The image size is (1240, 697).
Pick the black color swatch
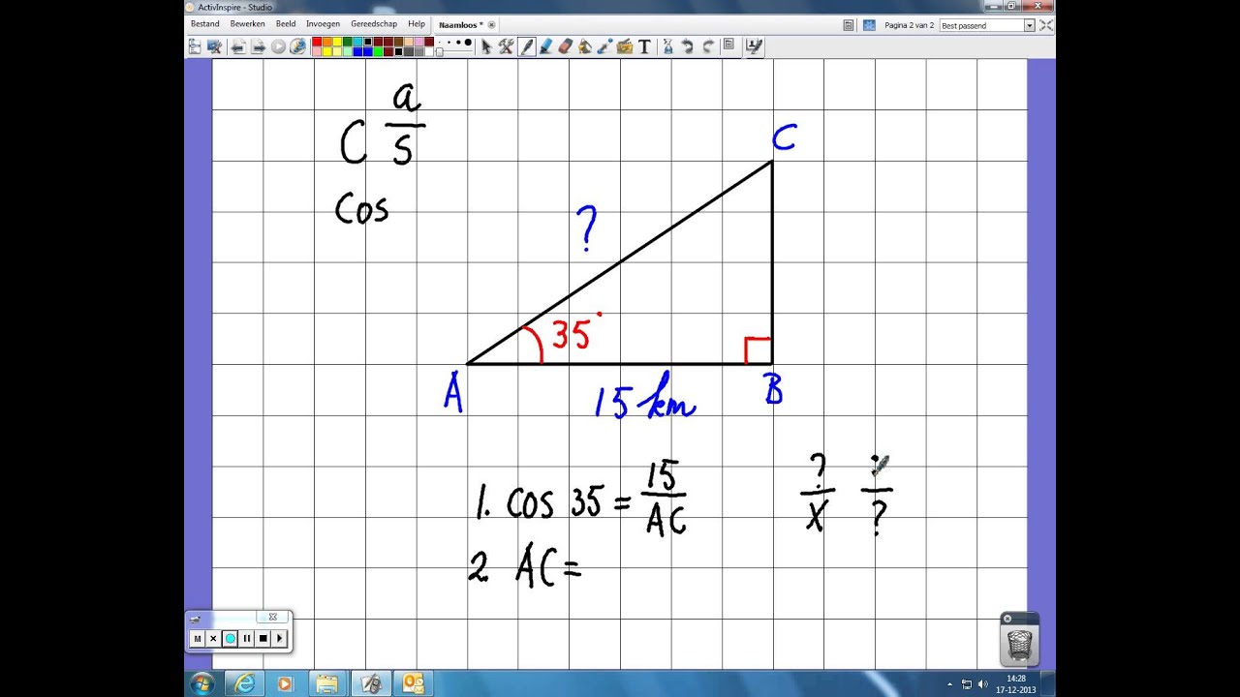(x=367, y=42)
